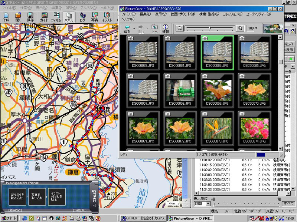This screenshot has height=222, width=297.
Task: Click the 保存 (save) floppy disk icon
Action: (30, 17)
